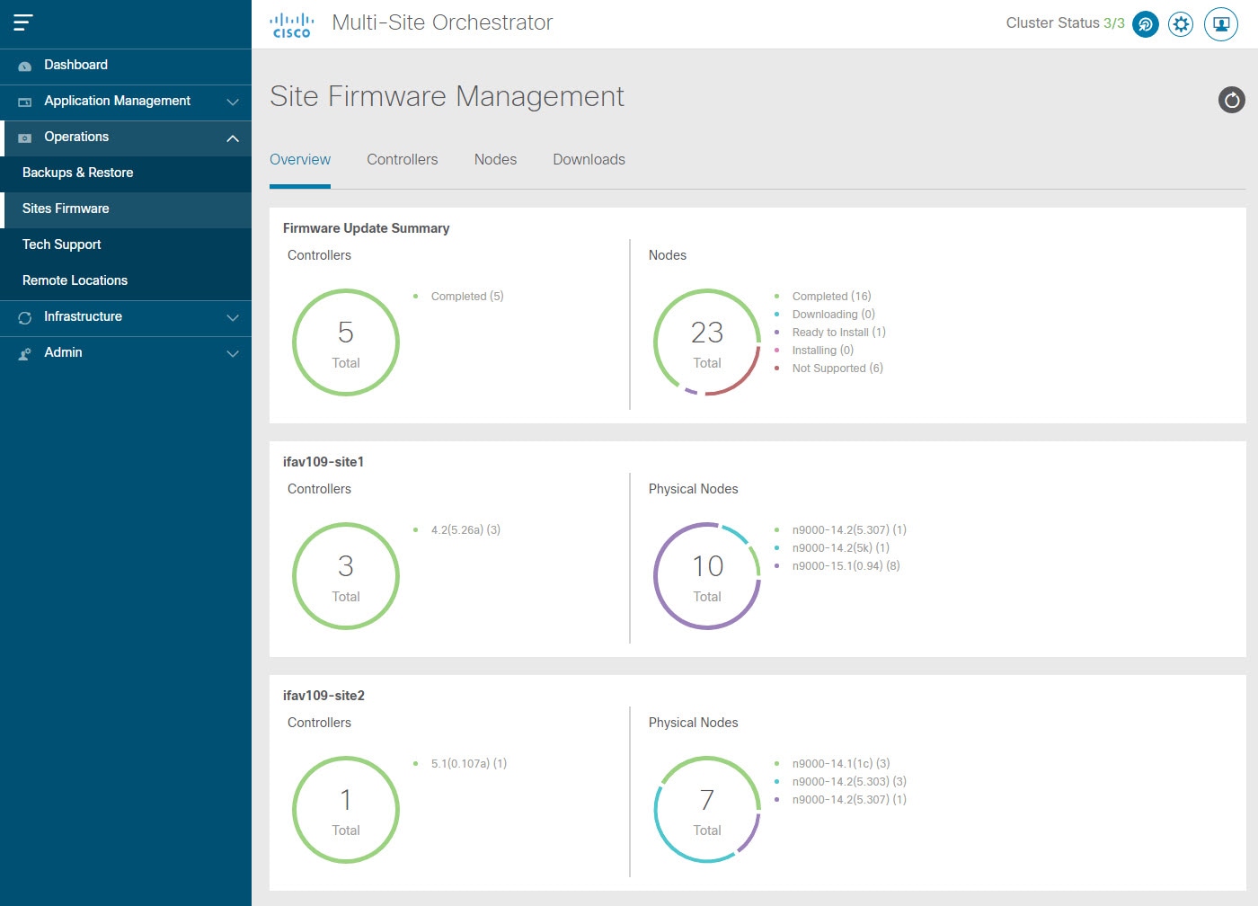Image resolution: width=1258 pixels, height=906 pixels.
Task: Open the settings gear icon
Action: click(x=1181, y=24)
